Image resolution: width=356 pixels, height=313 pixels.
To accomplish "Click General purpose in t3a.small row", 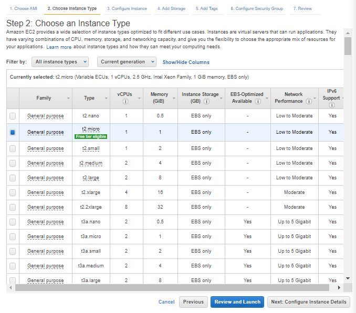I will [x=45, y=251].
